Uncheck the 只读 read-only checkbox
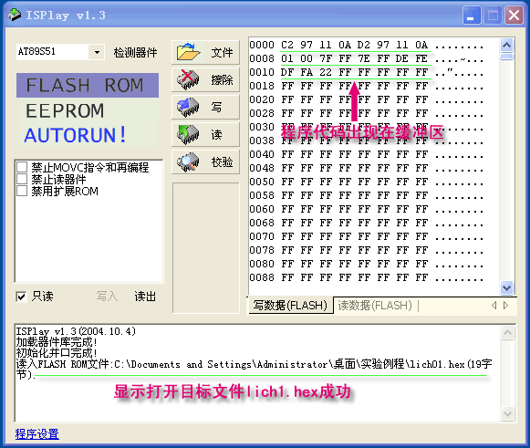 21,297
